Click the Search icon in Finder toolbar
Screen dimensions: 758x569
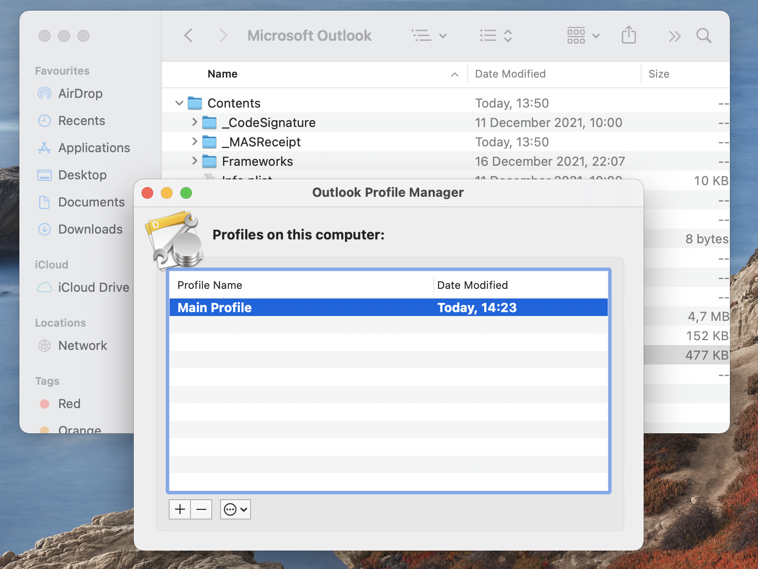pyautogui.click(x=704, y=35)
